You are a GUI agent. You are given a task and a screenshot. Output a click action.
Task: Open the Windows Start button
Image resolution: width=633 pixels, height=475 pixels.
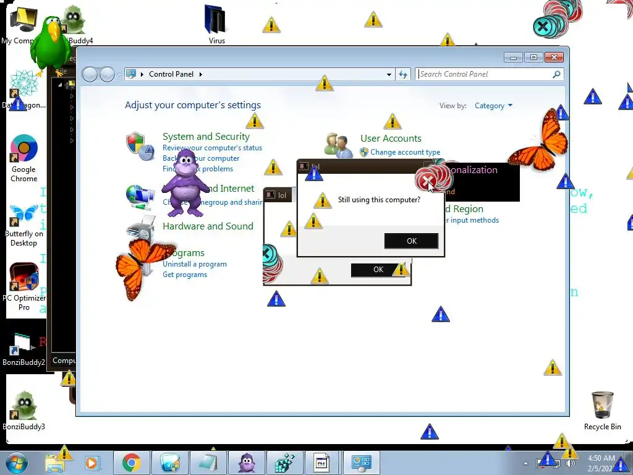pos(17,463)
